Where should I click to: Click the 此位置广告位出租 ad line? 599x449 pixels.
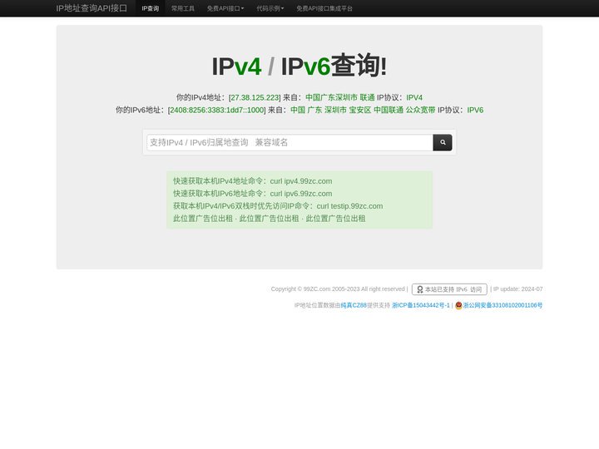[x=270, y=219]
